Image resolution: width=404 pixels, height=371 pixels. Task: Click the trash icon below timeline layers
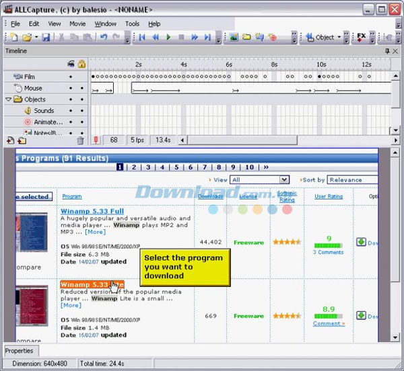click(81, 140)
